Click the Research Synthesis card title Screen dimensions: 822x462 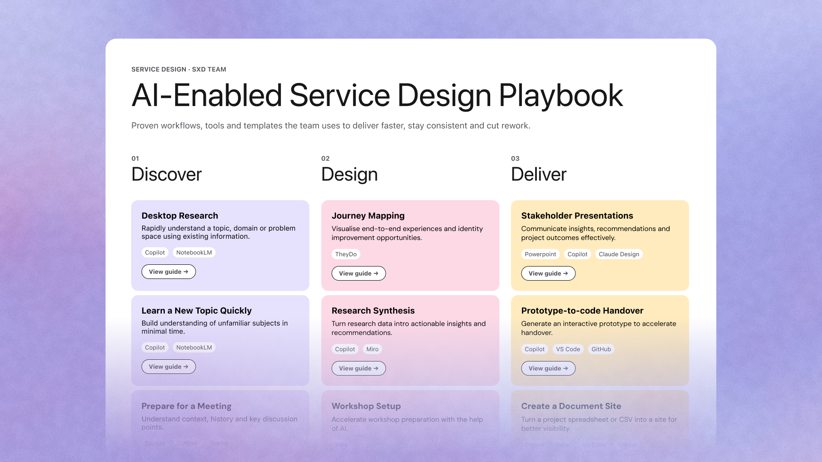[373, 311]
